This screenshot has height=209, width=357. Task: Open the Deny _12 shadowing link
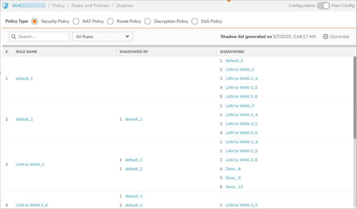(234, 187)
